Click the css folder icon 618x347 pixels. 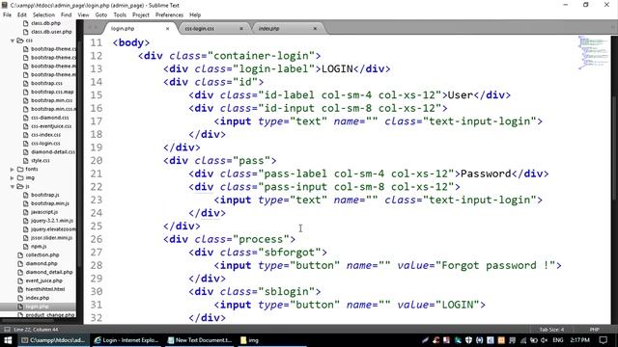click(x=19, y=40)
